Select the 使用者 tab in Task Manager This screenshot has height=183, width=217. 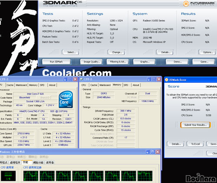click(x=50, y=163)
